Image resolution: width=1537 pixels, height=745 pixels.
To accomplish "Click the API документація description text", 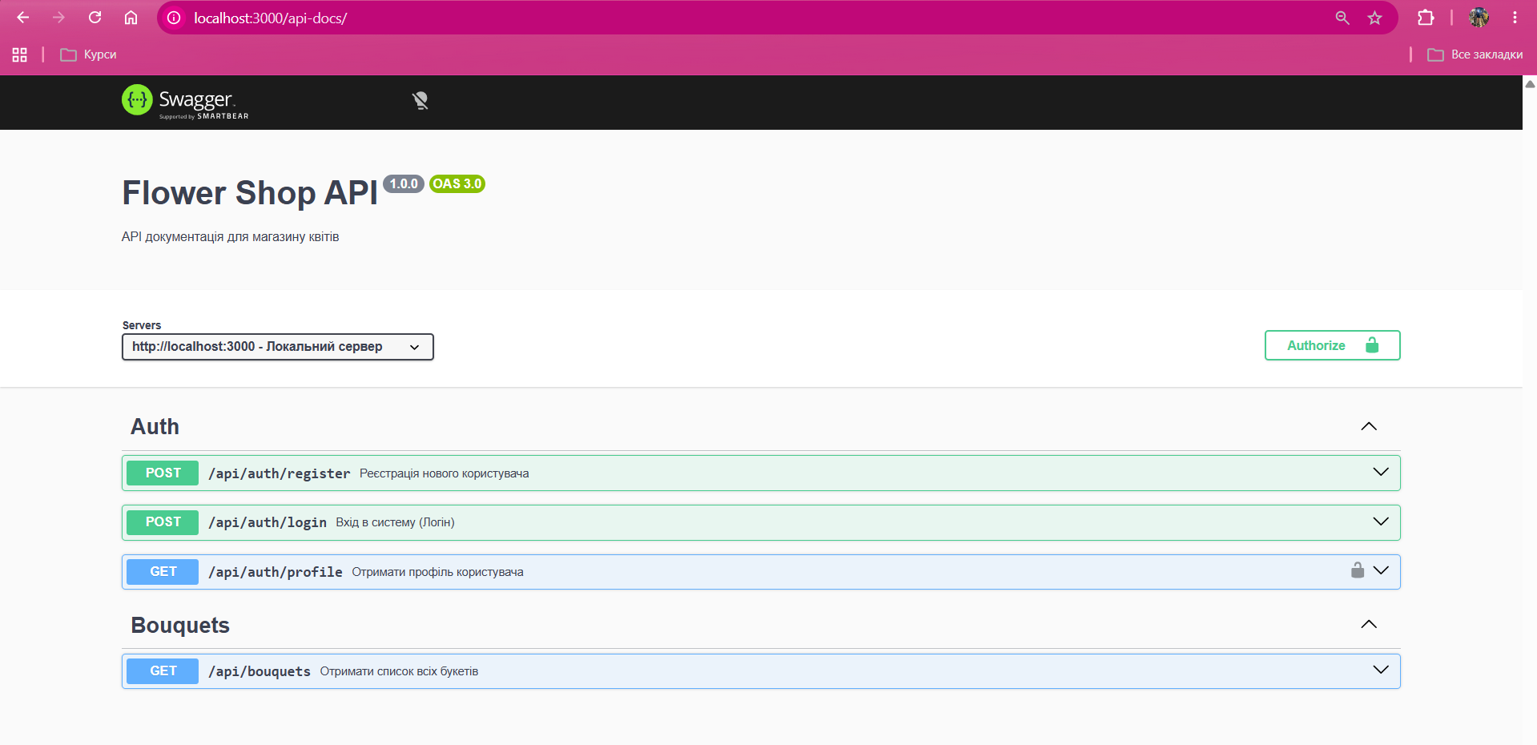I will (231, 237).
